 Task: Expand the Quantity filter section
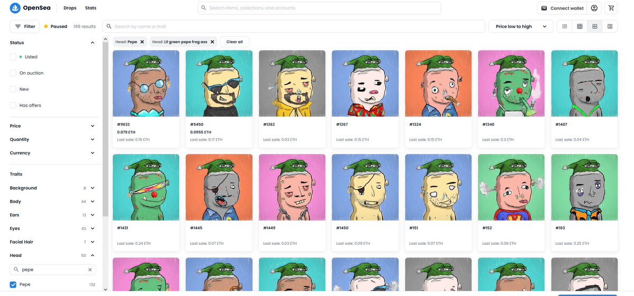92,139
